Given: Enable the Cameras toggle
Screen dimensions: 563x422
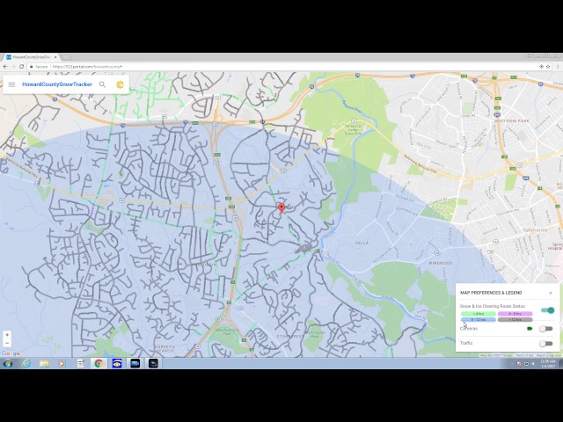Looking at the screenshot, I should pos(545,329).
